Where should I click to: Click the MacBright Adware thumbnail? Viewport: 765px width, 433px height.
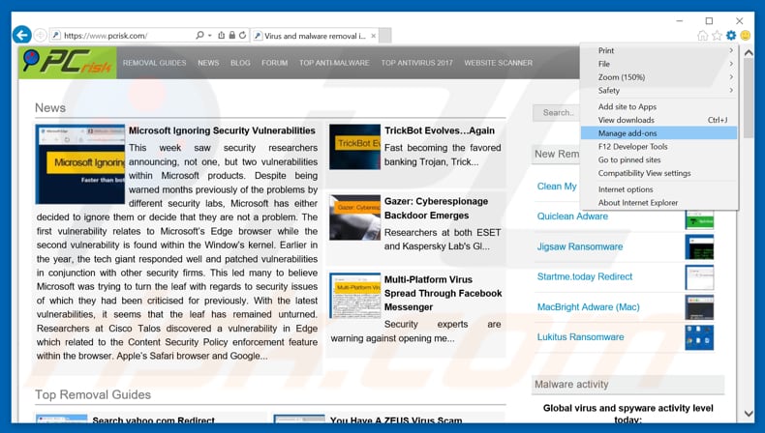[699, 307]
